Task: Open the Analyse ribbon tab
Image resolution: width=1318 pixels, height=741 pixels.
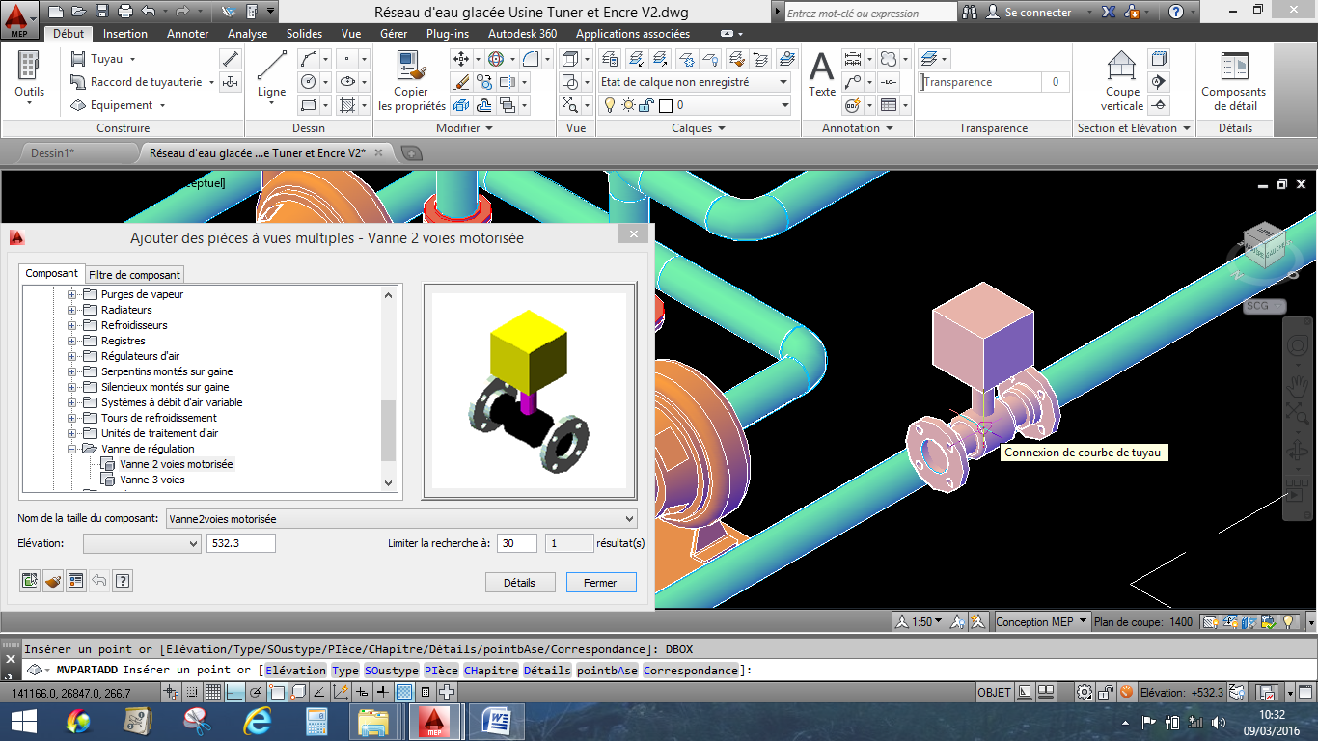Action: [x=248, y=34]
